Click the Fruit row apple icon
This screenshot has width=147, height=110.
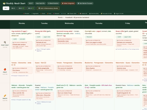click(x=5, y=69)
